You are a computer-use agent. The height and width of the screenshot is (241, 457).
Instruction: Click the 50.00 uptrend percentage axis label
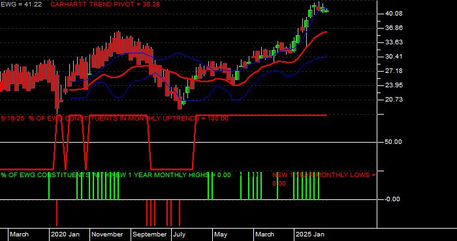[x=394, y=142]
